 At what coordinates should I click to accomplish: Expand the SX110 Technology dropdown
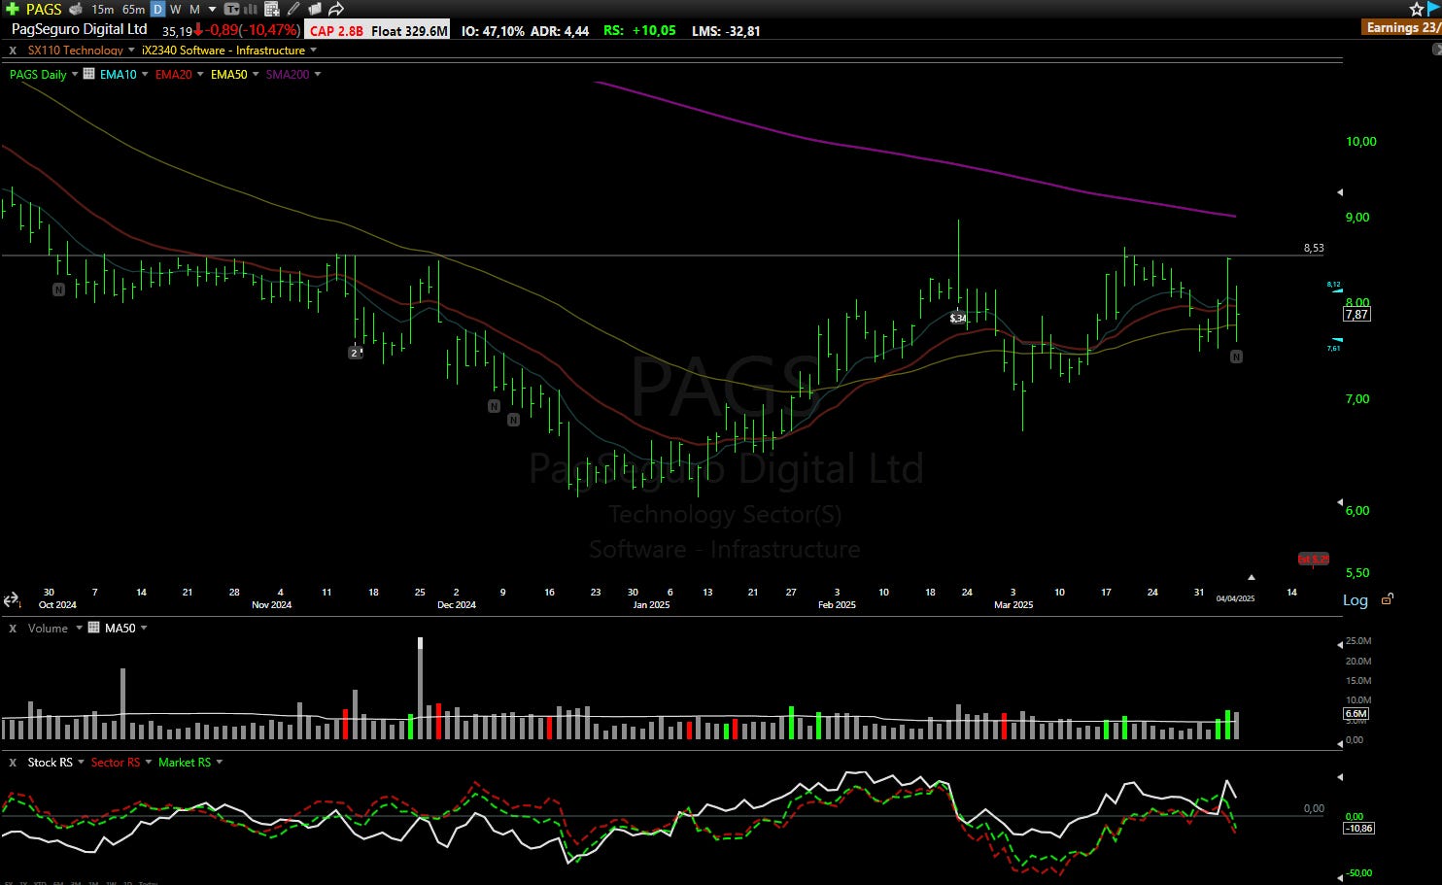click(131, 51)
